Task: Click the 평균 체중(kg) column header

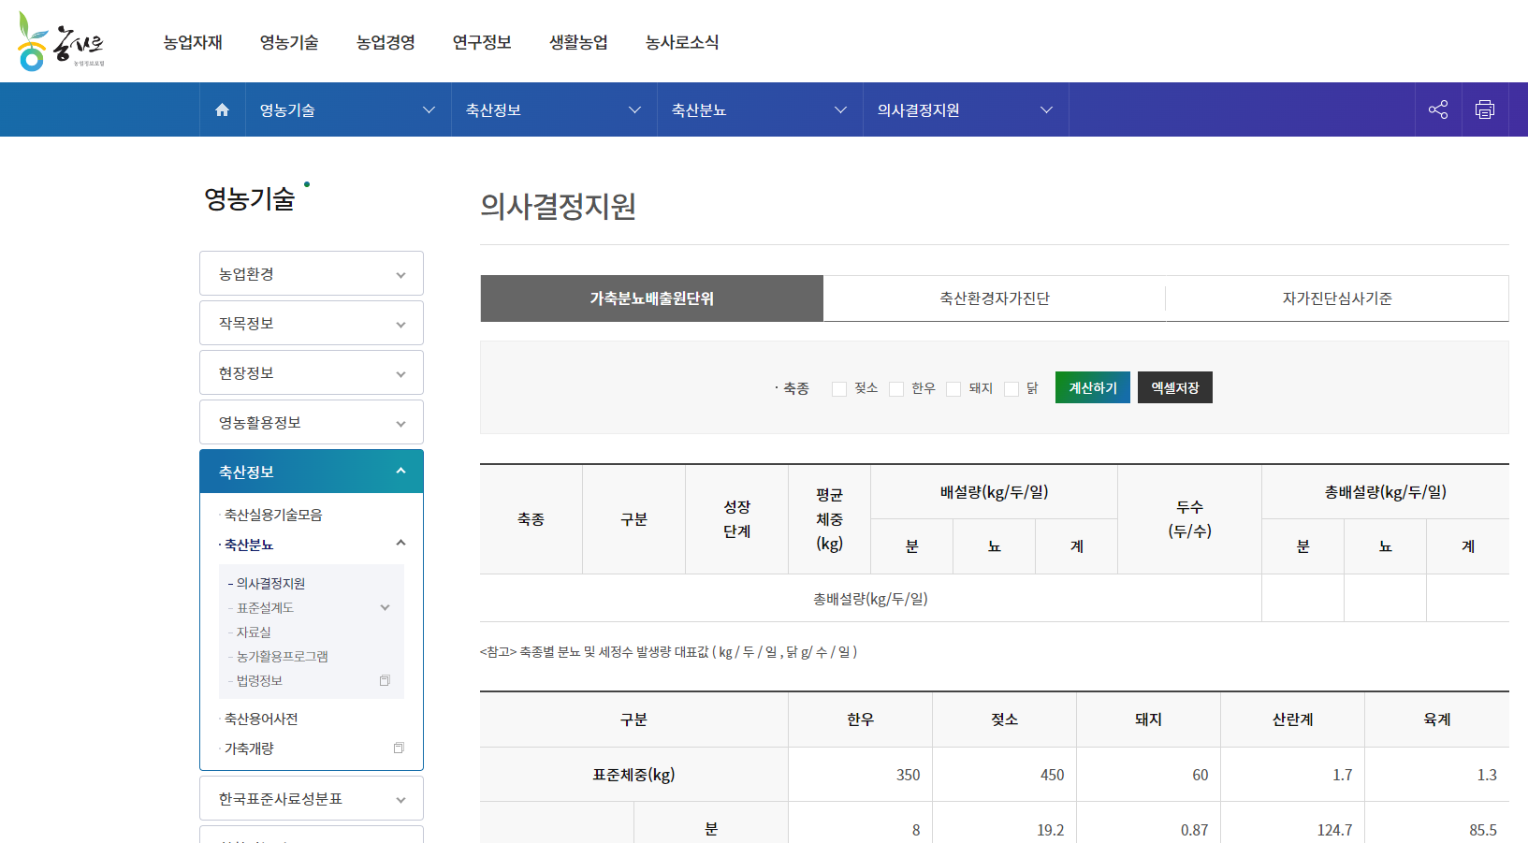Action: click(829, 519)
